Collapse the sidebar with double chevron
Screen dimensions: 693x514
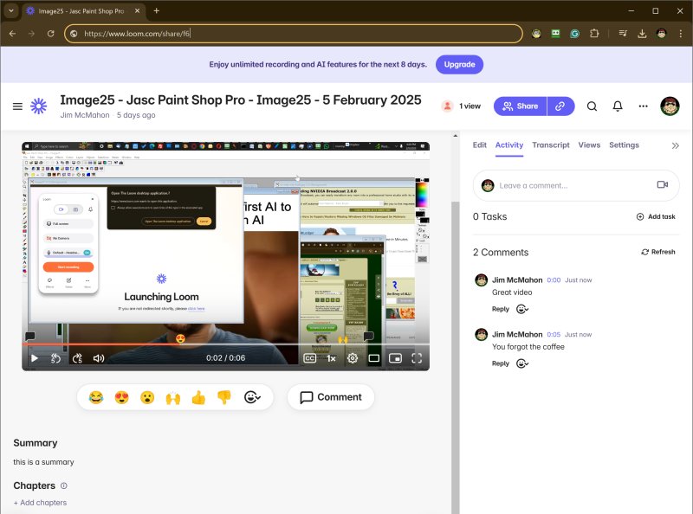point(675,145)
